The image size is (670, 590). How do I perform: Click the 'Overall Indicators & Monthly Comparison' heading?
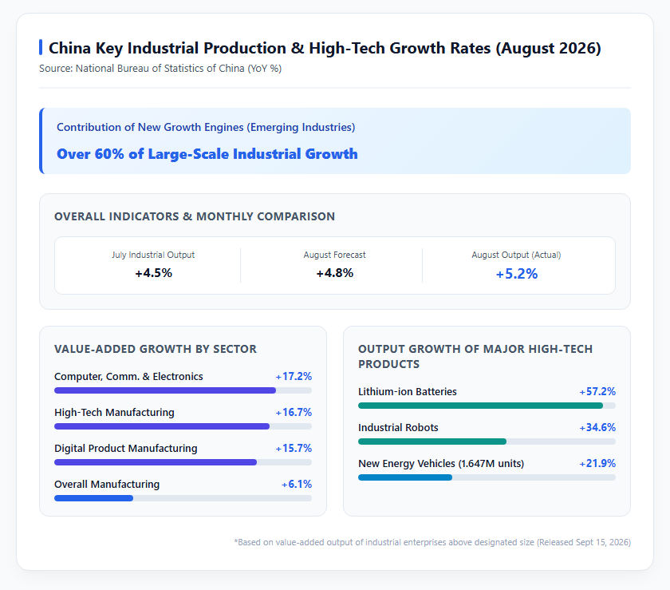(195, 216)
